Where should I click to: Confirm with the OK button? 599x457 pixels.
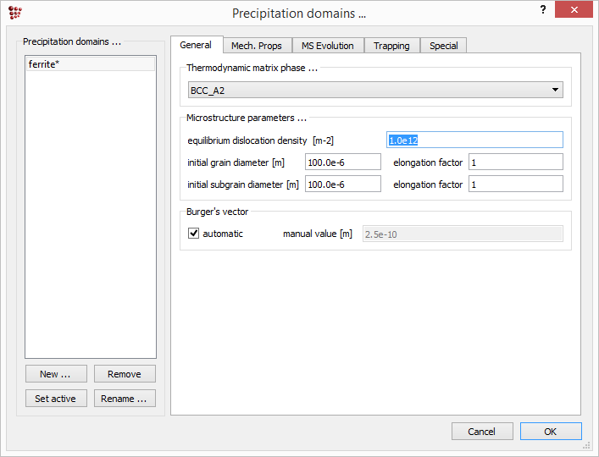coord(550,432)
